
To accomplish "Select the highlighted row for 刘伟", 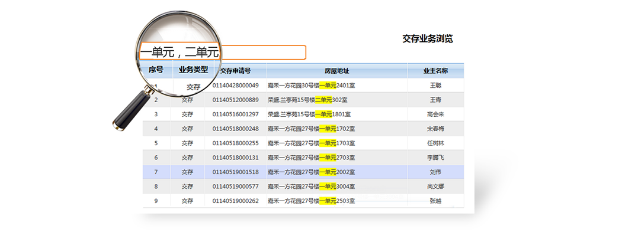I will pos(435,172).
